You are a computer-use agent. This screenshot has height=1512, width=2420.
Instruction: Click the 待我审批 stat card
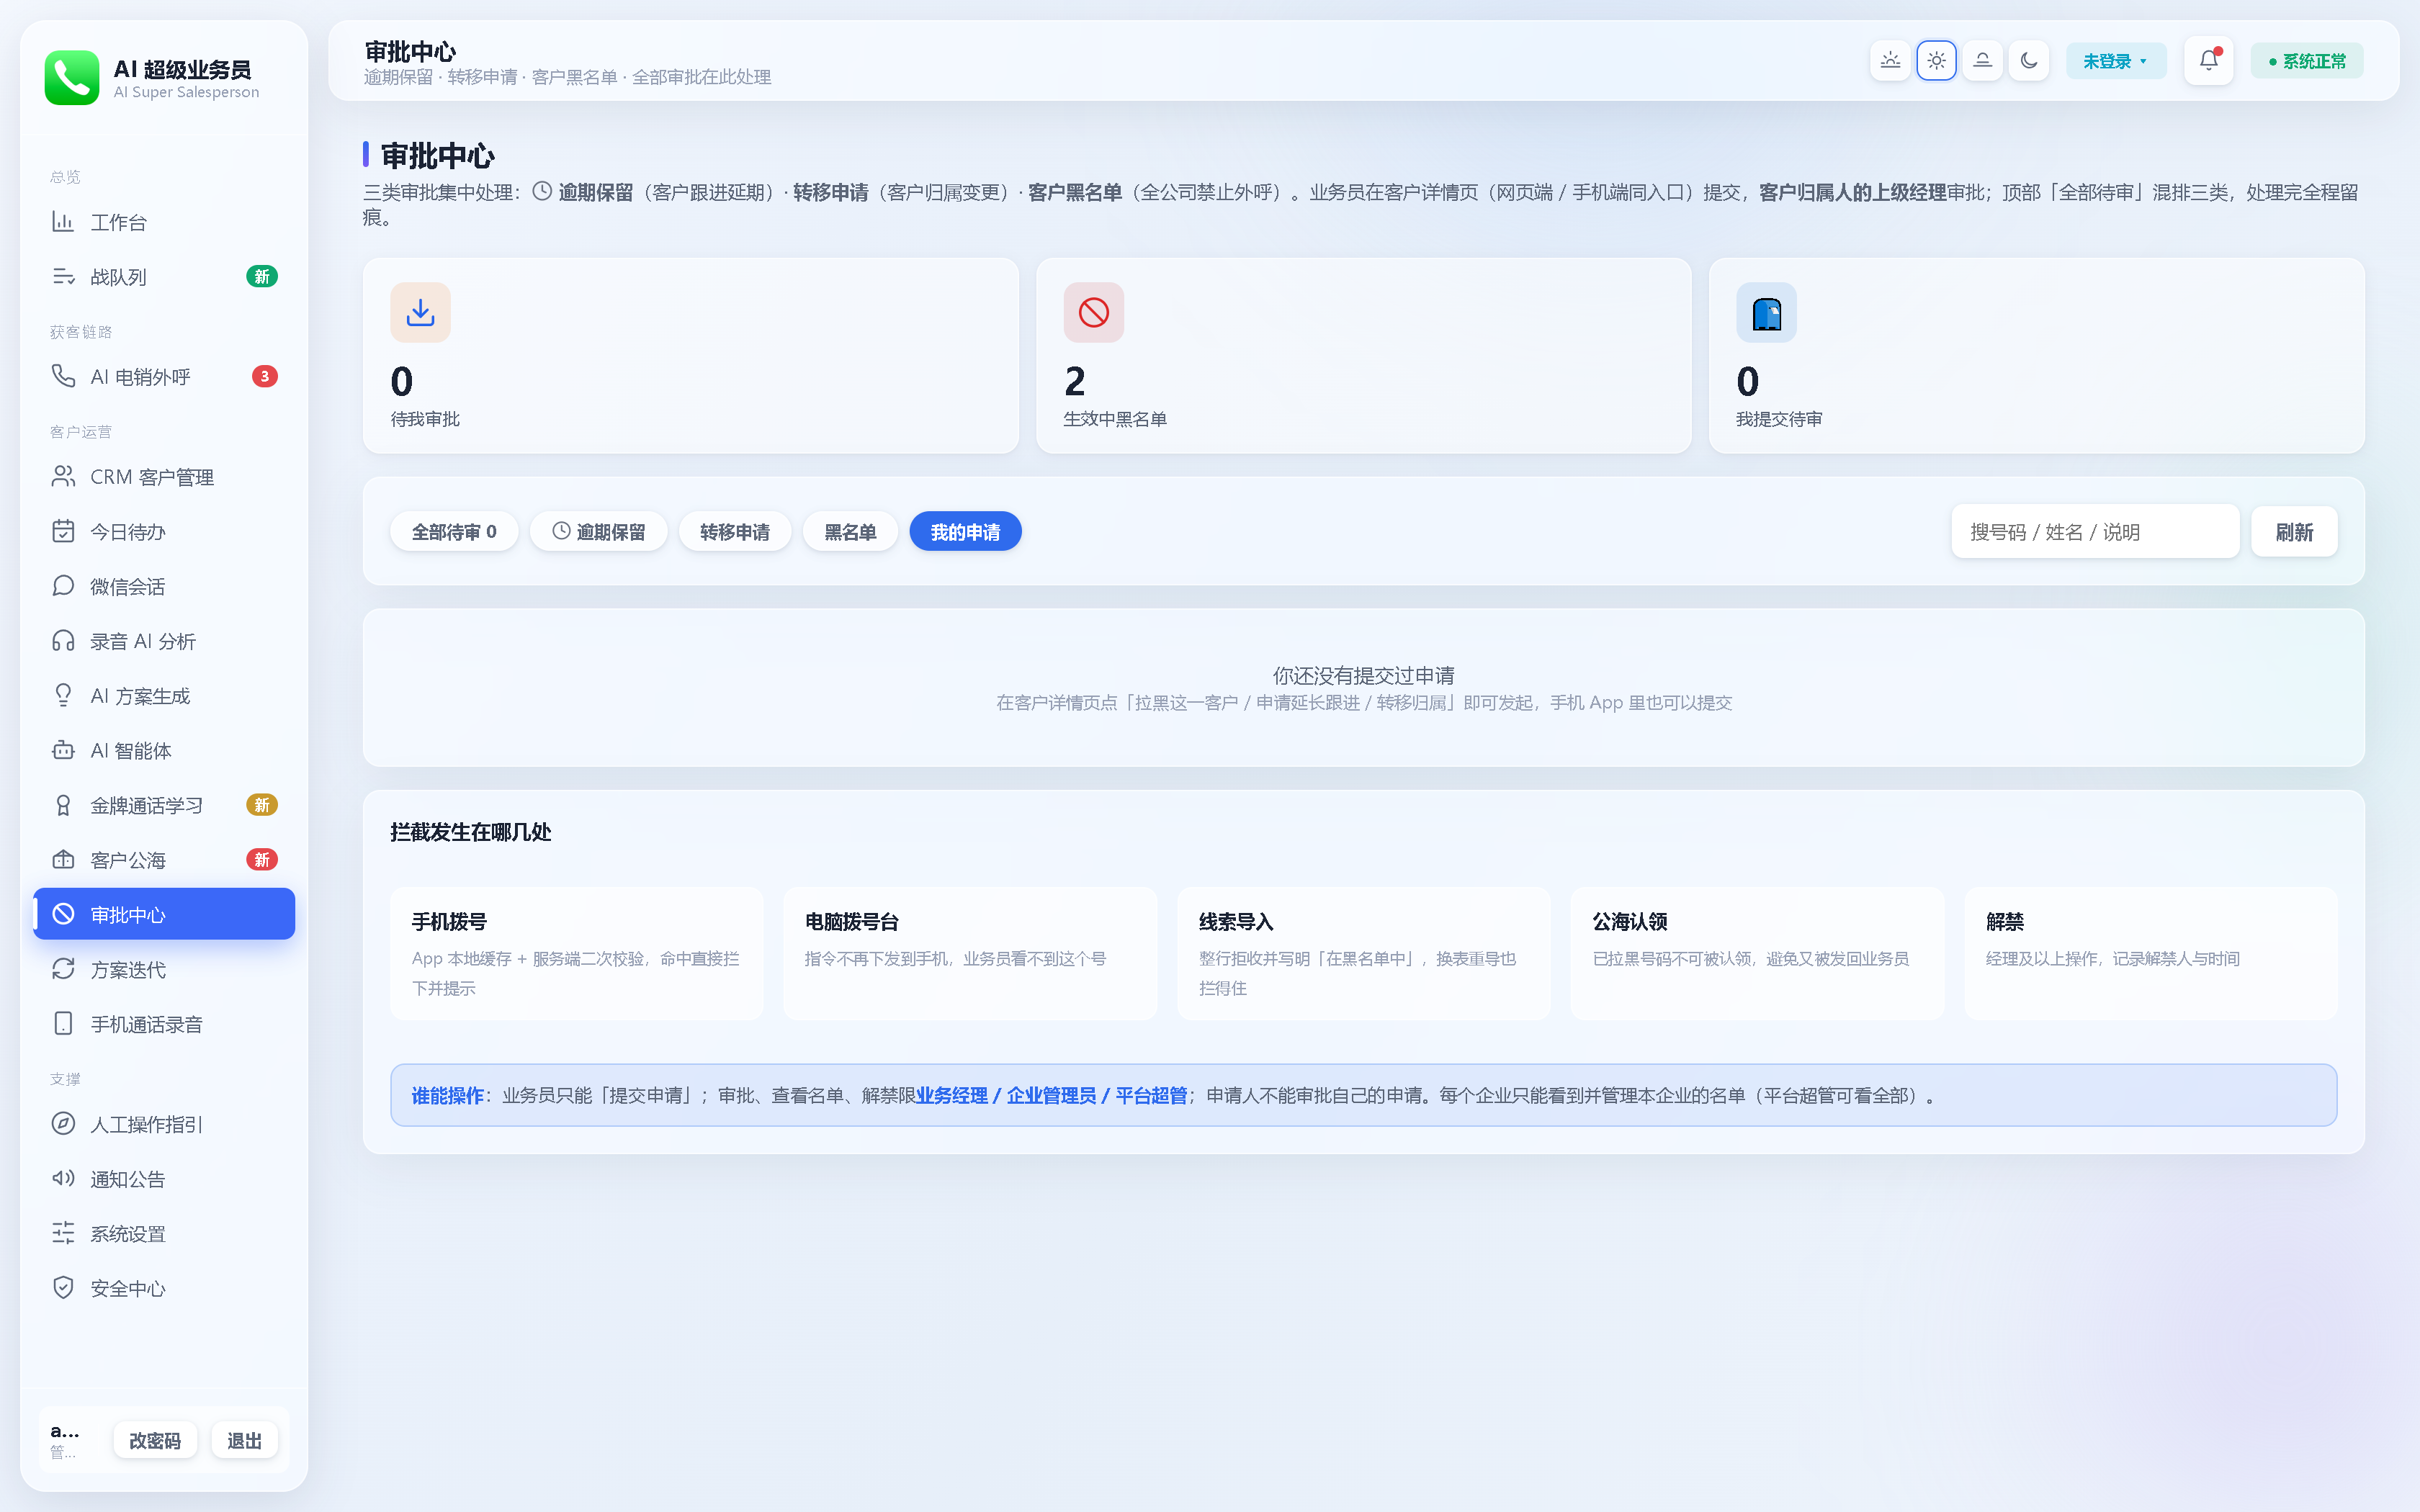pos(690,356)
